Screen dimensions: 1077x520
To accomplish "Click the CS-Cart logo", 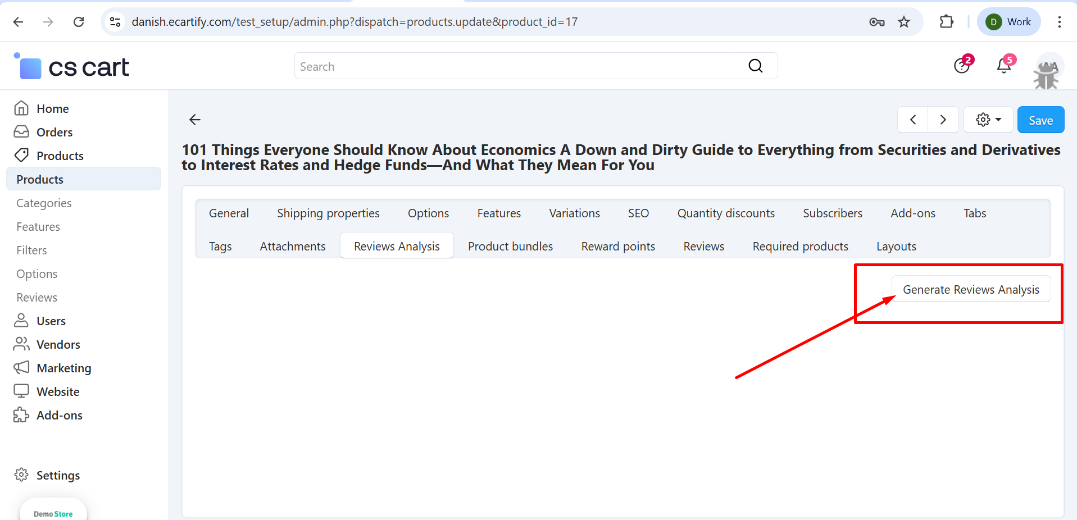I will coord(72,67).
